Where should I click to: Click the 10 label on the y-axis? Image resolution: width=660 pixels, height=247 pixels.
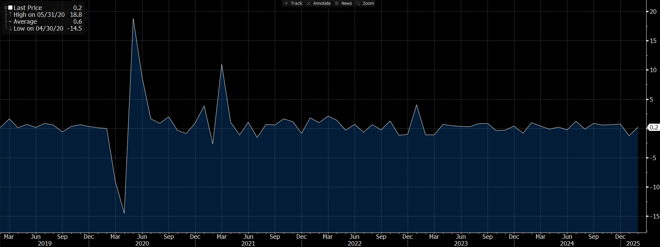tap(653, 70)
